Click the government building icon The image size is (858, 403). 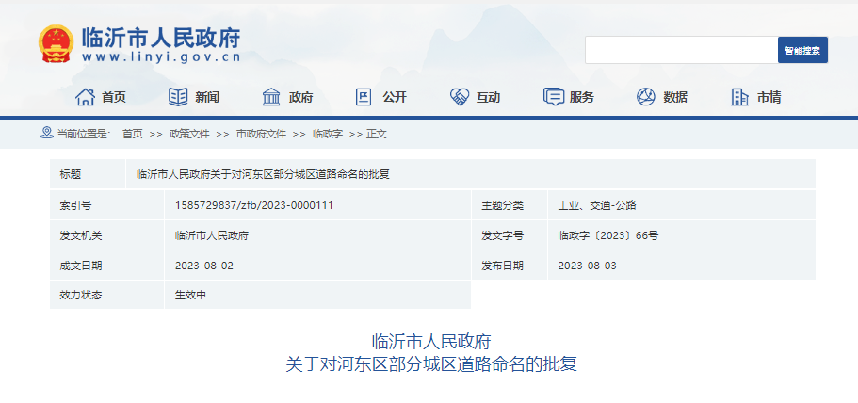271,97
